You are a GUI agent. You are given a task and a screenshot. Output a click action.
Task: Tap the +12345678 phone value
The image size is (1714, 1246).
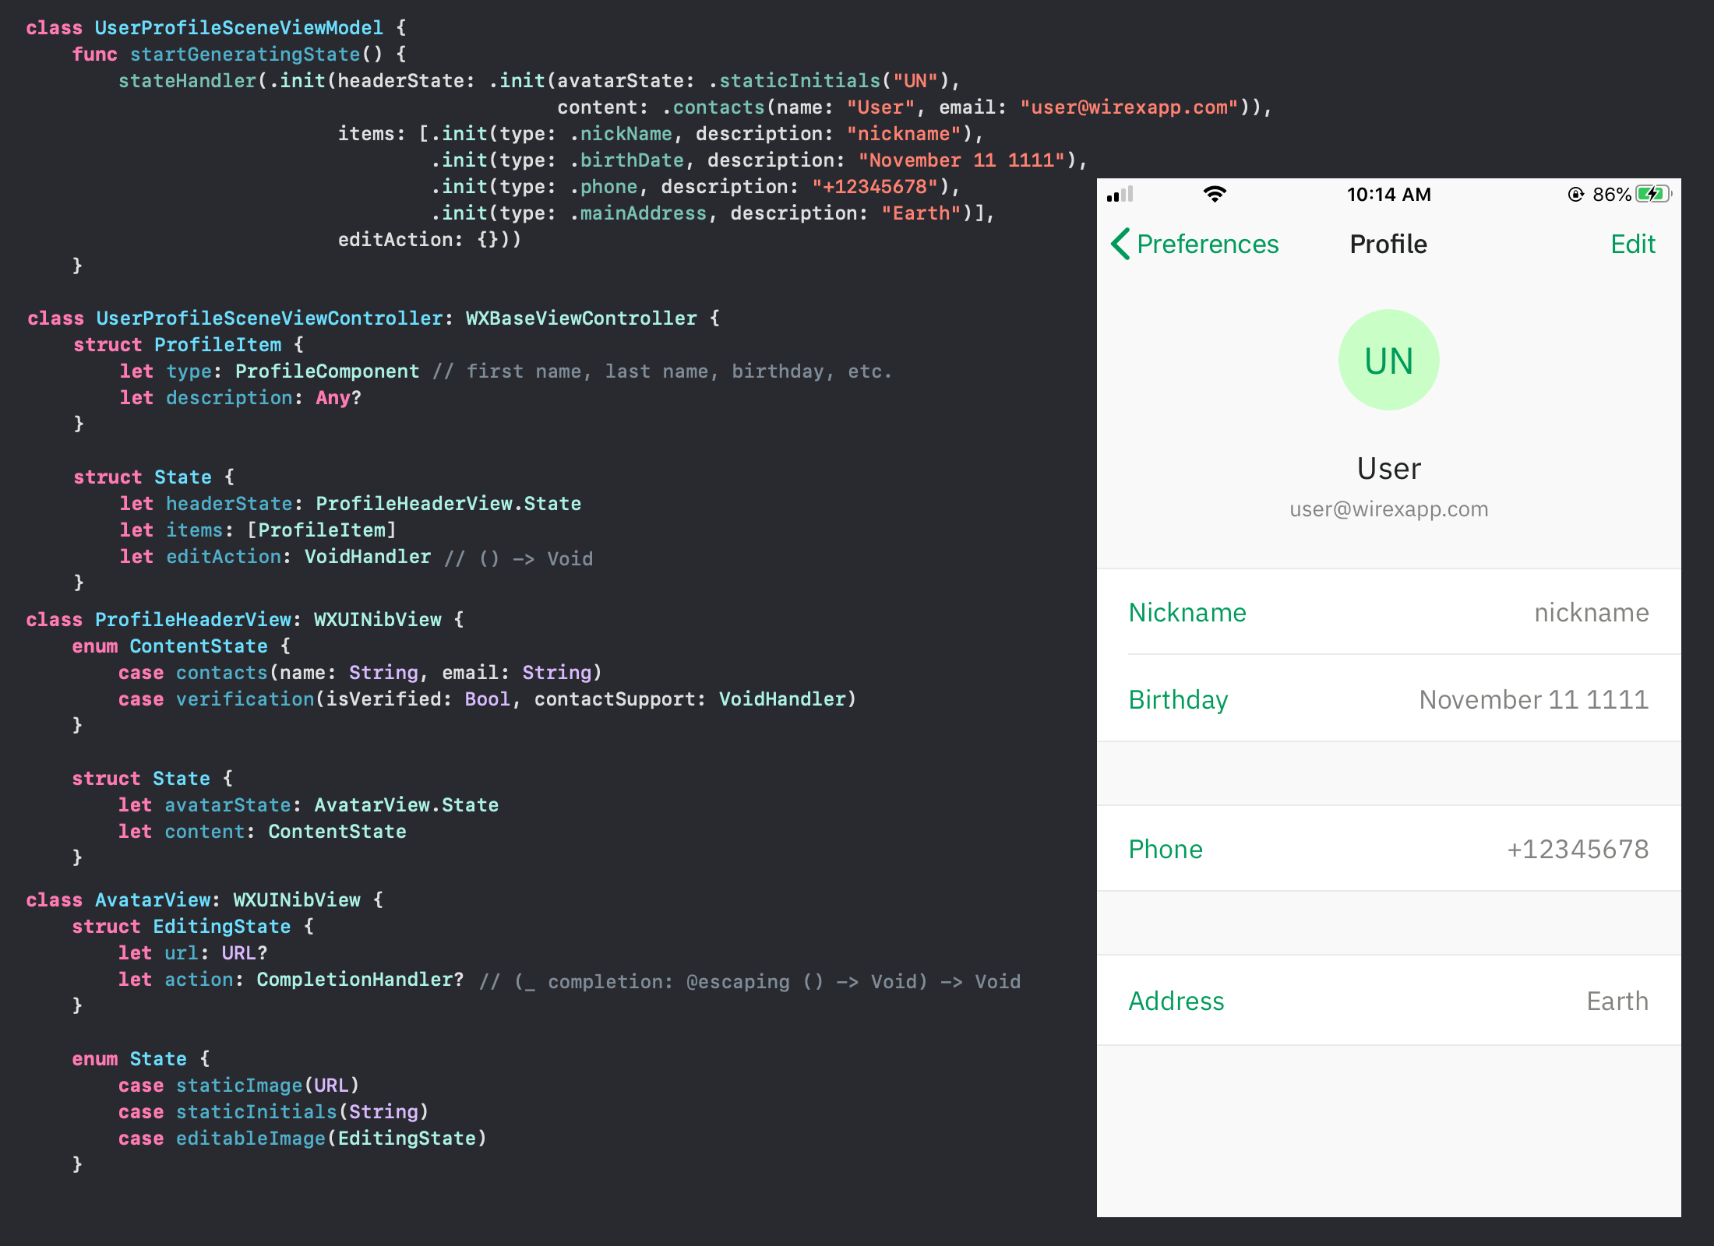click(x=1577, y=849)
